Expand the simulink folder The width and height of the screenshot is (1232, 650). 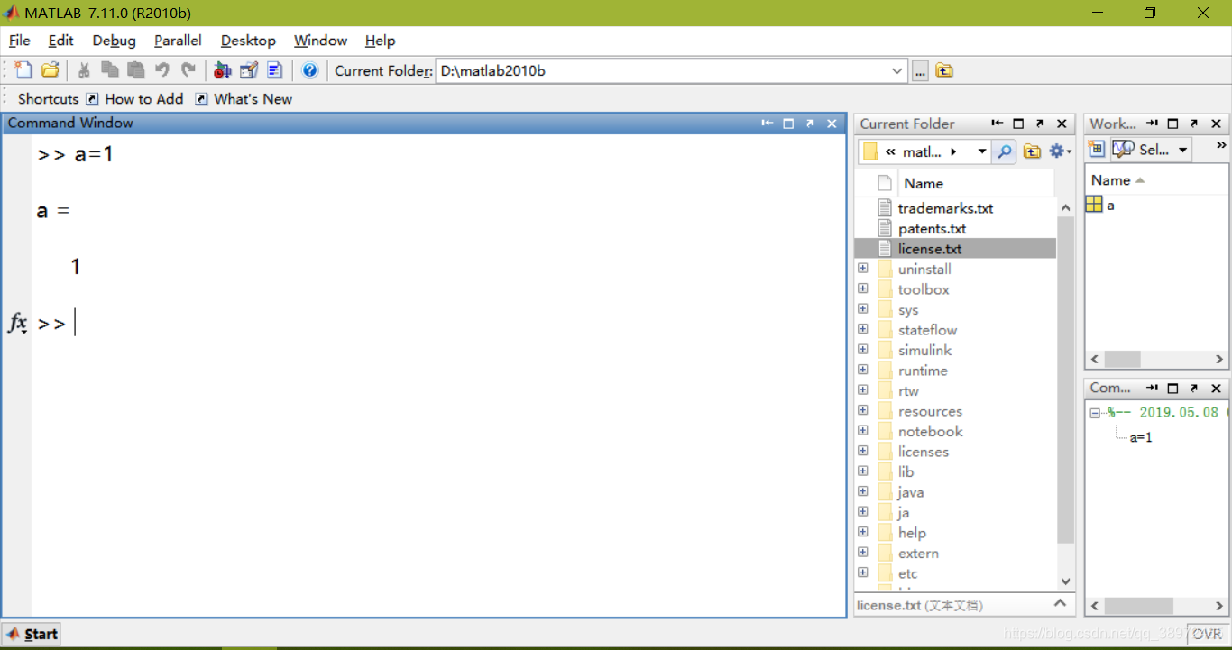click(863, 349)
